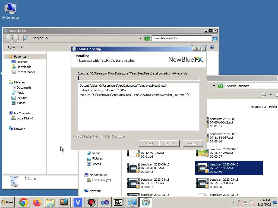Refresh the Bandicam folder window
The height and width of the screenshot is (208, 278).
point(220,86)
